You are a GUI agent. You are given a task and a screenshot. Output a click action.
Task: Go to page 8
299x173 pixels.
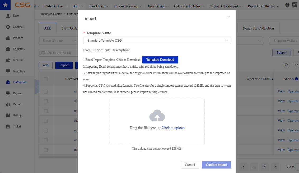point(264,167)
